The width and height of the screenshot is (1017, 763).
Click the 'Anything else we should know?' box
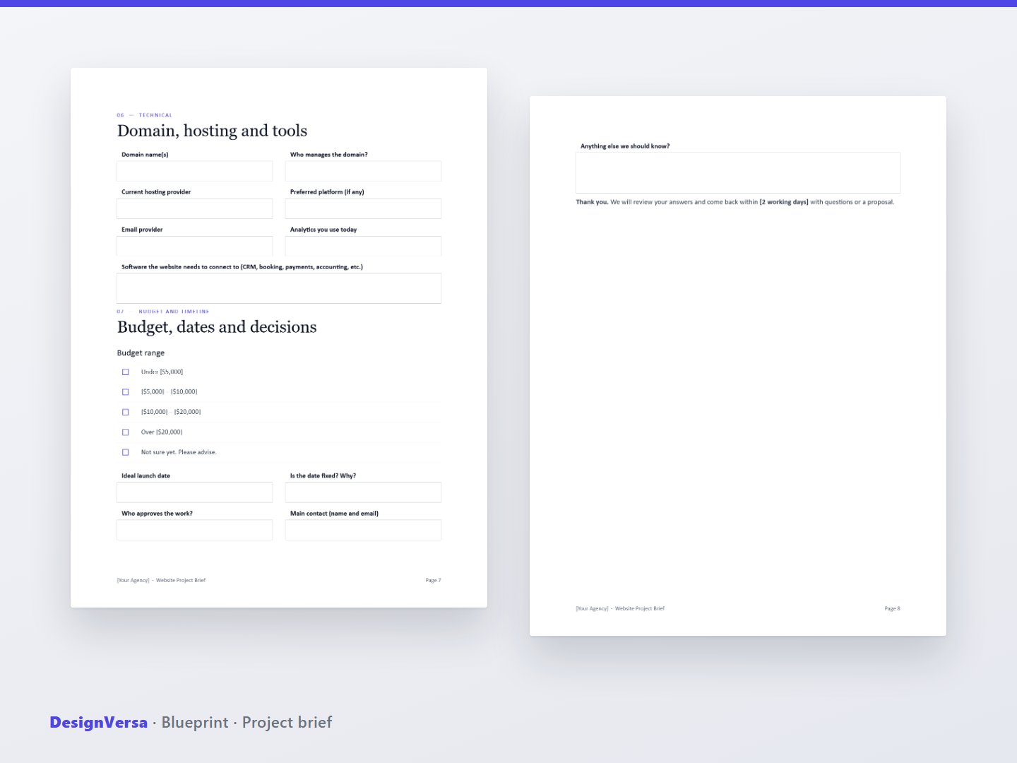[x=738, y=172]
